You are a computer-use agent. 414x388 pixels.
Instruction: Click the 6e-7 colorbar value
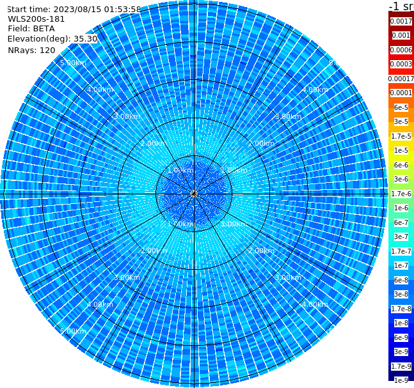coord(401,222)
